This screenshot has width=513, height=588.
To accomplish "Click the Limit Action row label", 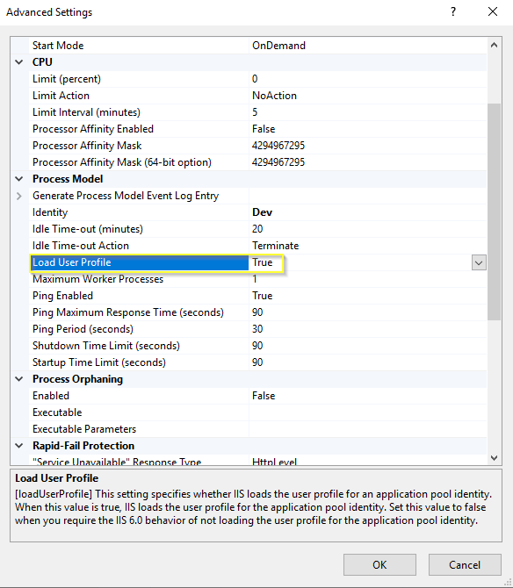I will [x=61, y=96].
